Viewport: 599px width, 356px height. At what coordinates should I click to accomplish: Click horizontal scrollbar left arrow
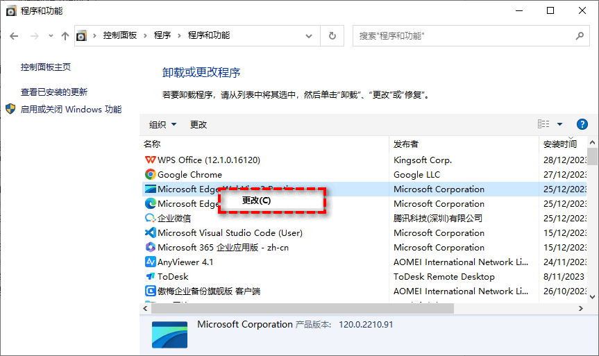(145, 308)
